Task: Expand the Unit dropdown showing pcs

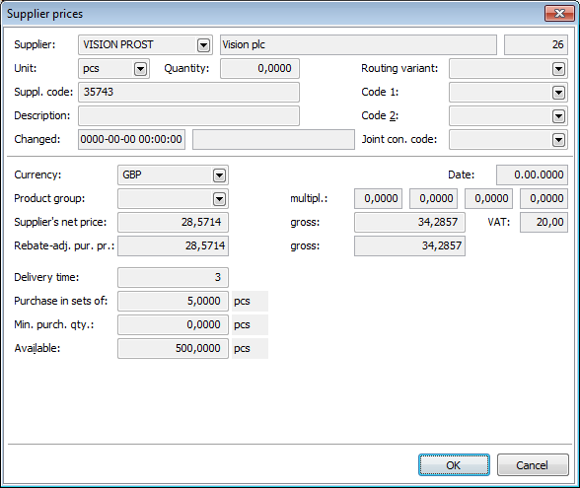Action: click(140, 69)
